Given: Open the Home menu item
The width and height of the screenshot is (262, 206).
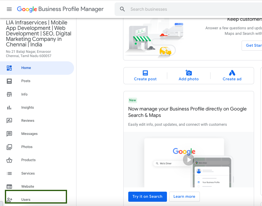Looking at the screenshot, I should pyautogui.click(x=37, y=68).
